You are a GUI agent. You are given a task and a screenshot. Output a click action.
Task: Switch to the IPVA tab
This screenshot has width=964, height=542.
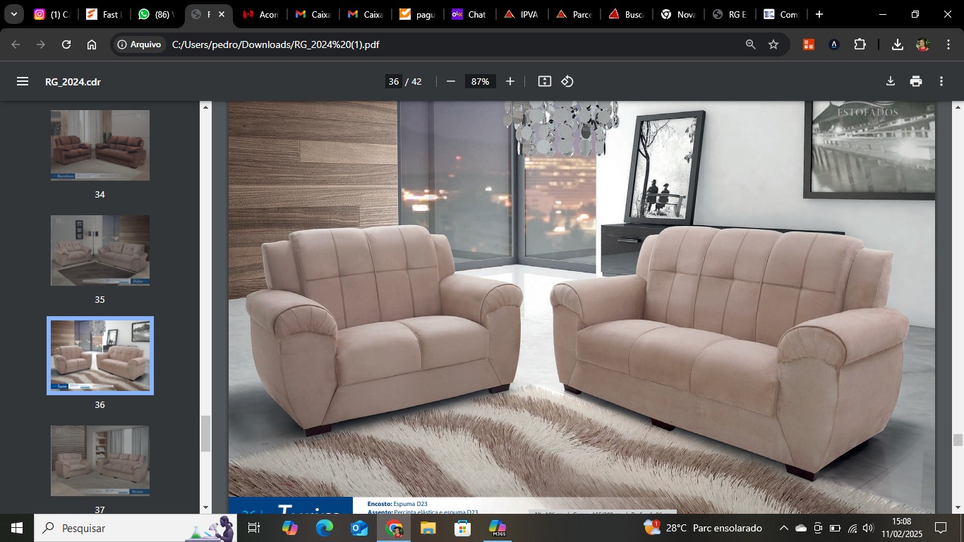tap(520, 14)
